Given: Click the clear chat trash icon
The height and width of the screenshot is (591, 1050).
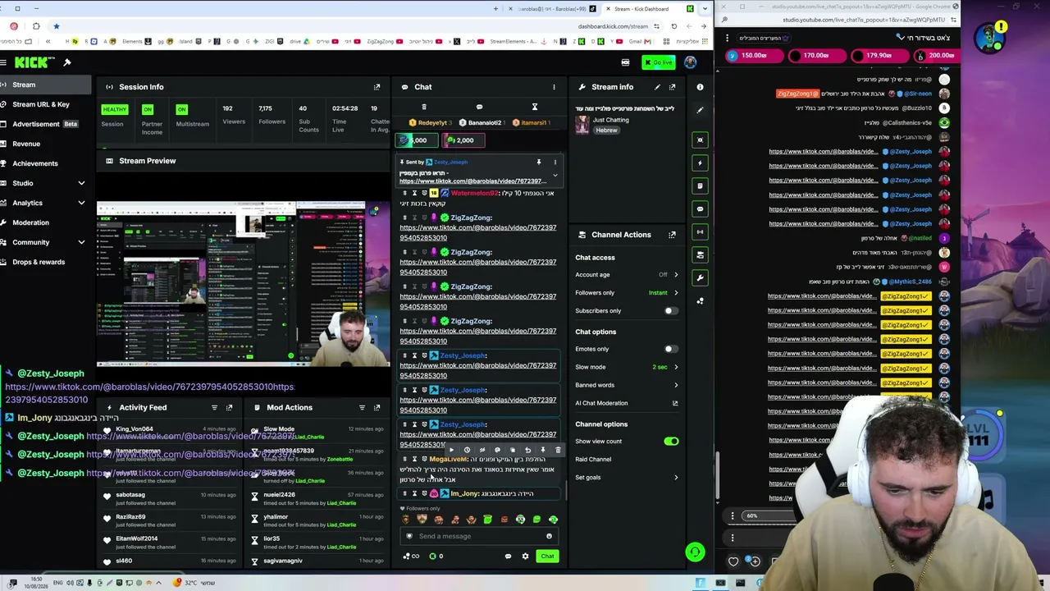Looking at the screenshot, I should [424, 107].
